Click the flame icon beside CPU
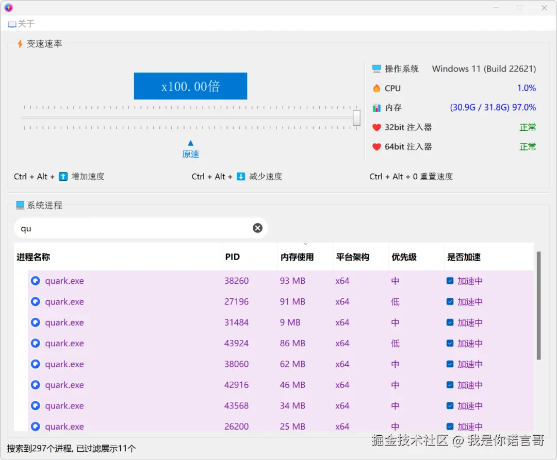 376,88
